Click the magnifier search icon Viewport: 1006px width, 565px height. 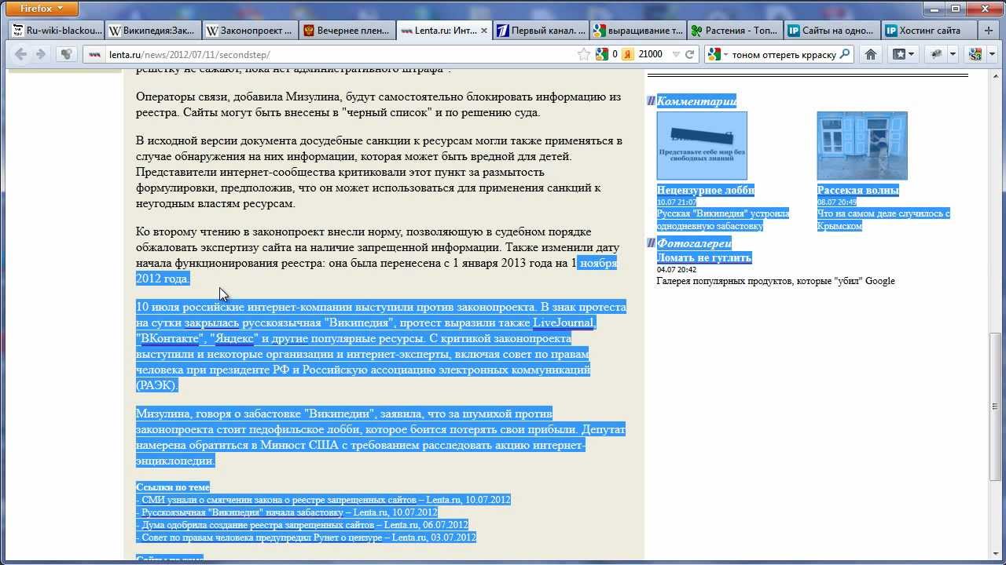pos(845,54)
